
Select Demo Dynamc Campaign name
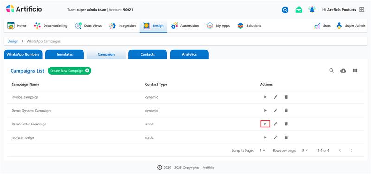tap(31, 111)
